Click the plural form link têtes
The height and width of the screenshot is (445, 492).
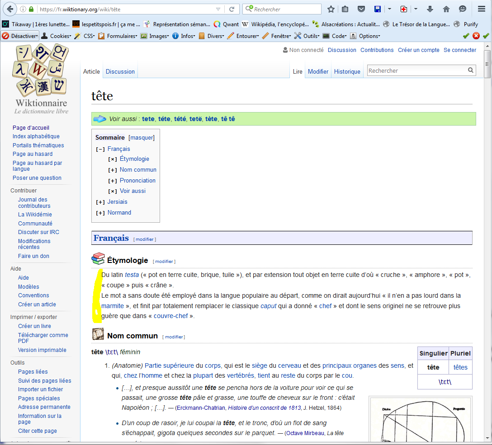tap(460, 367)
